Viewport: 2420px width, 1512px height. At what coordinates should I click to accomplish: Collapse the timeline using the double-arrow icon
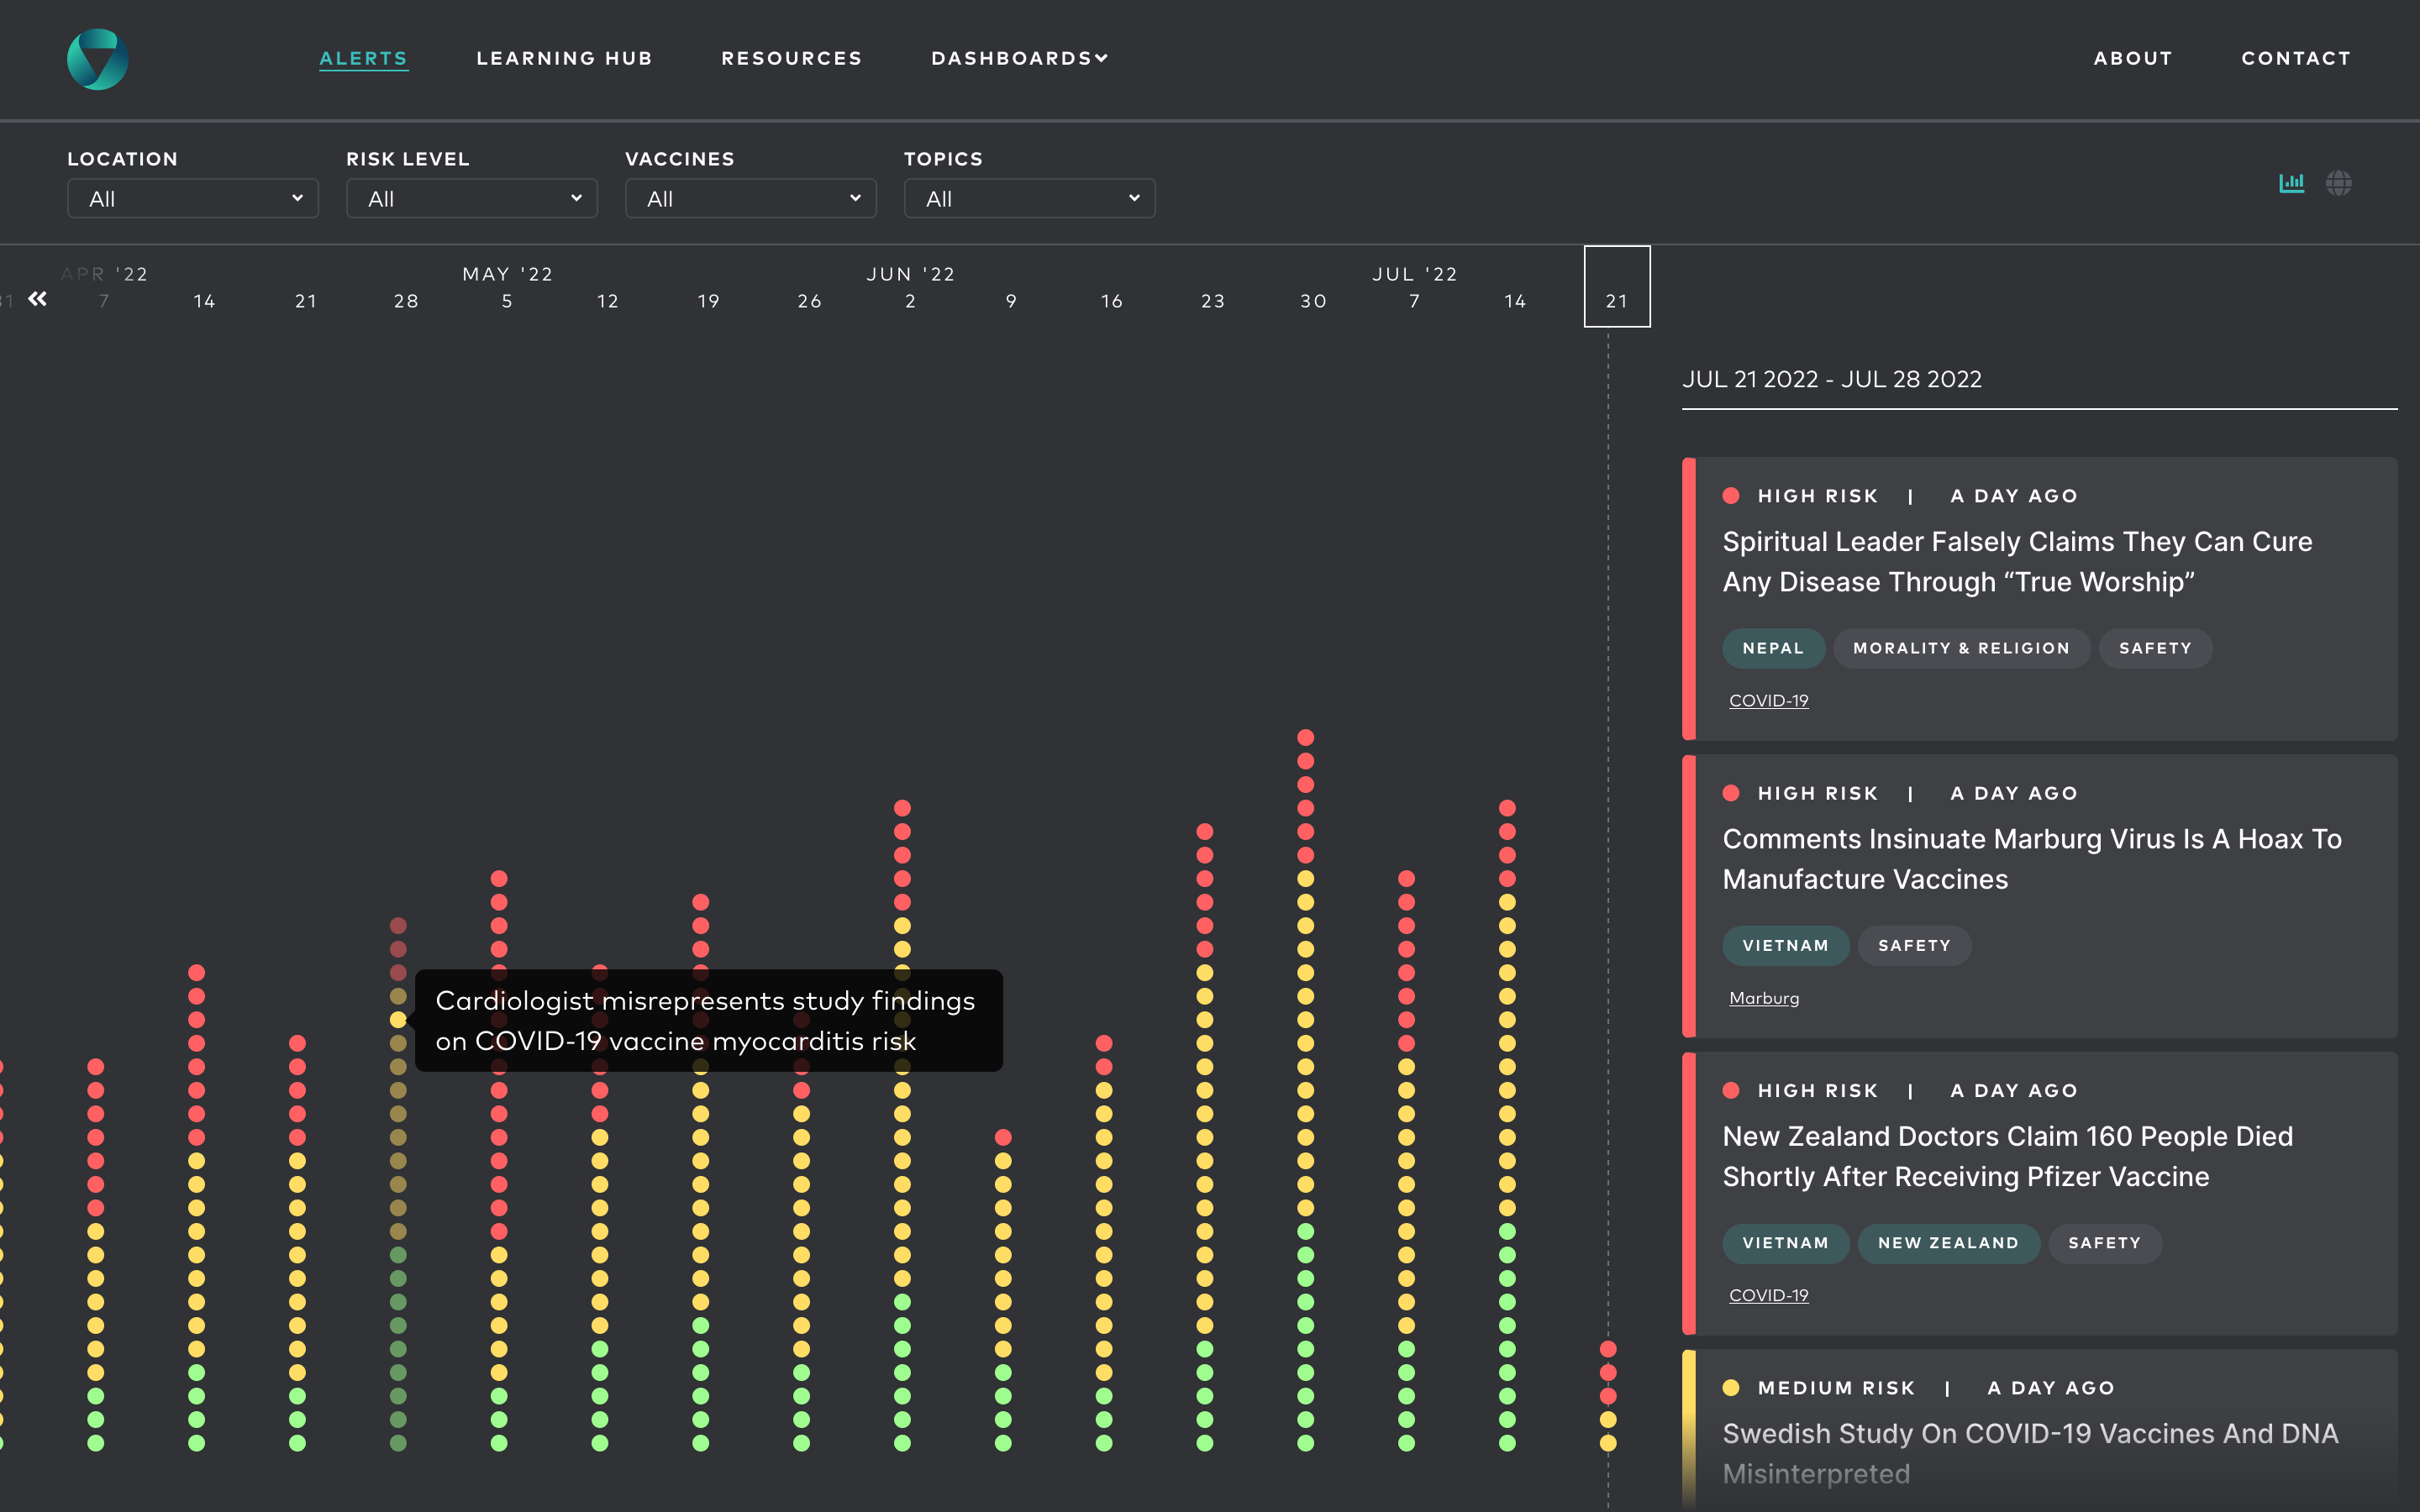pos(38,299)
